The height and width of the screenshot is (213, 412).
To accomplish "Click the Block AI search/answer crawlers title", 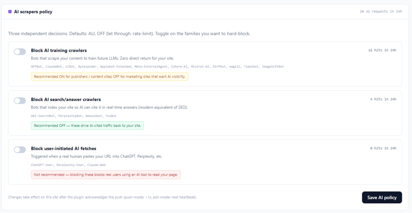I will [x=66, y=100].
